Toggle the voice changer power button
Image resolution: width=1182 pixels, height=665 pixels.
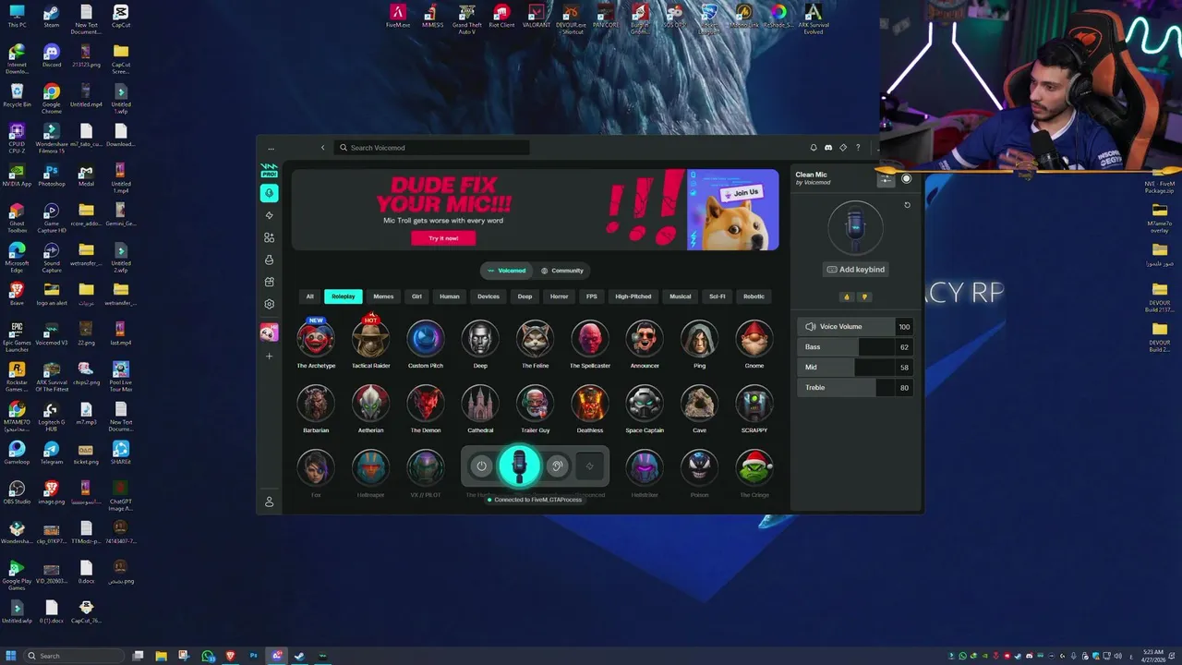click(481, 466)
